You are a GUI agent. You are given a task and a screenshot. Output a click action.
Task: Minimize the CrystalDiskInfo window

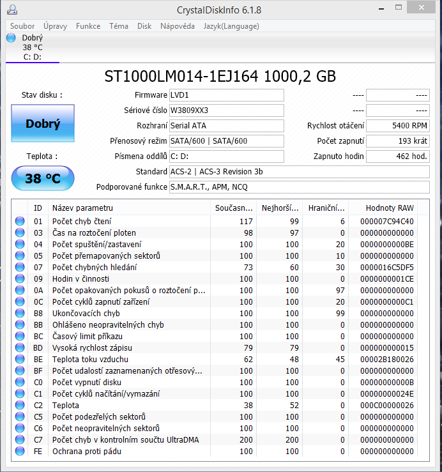[x=381, y=8]
